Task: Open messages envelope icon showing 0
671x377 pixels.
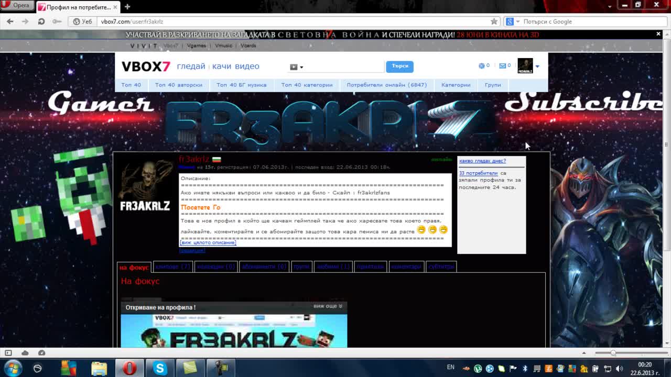Action: tap(505, 66)
